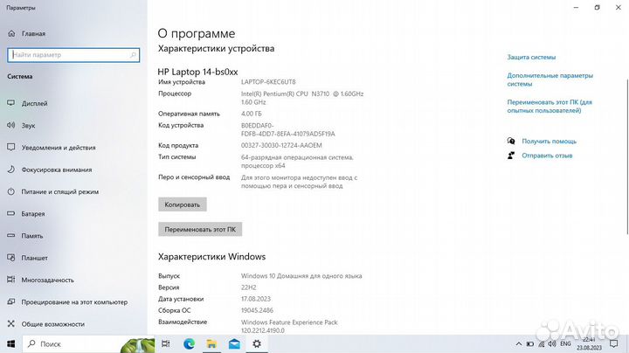629x353 pixels.
Task: Click Переименовать этот ПК button
Action: point(200,230)
